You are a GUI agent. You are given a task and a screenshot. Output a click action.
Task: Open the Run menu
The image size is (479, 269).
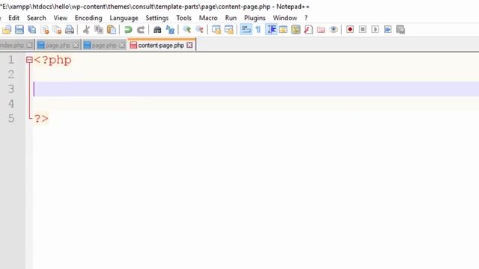231,18
